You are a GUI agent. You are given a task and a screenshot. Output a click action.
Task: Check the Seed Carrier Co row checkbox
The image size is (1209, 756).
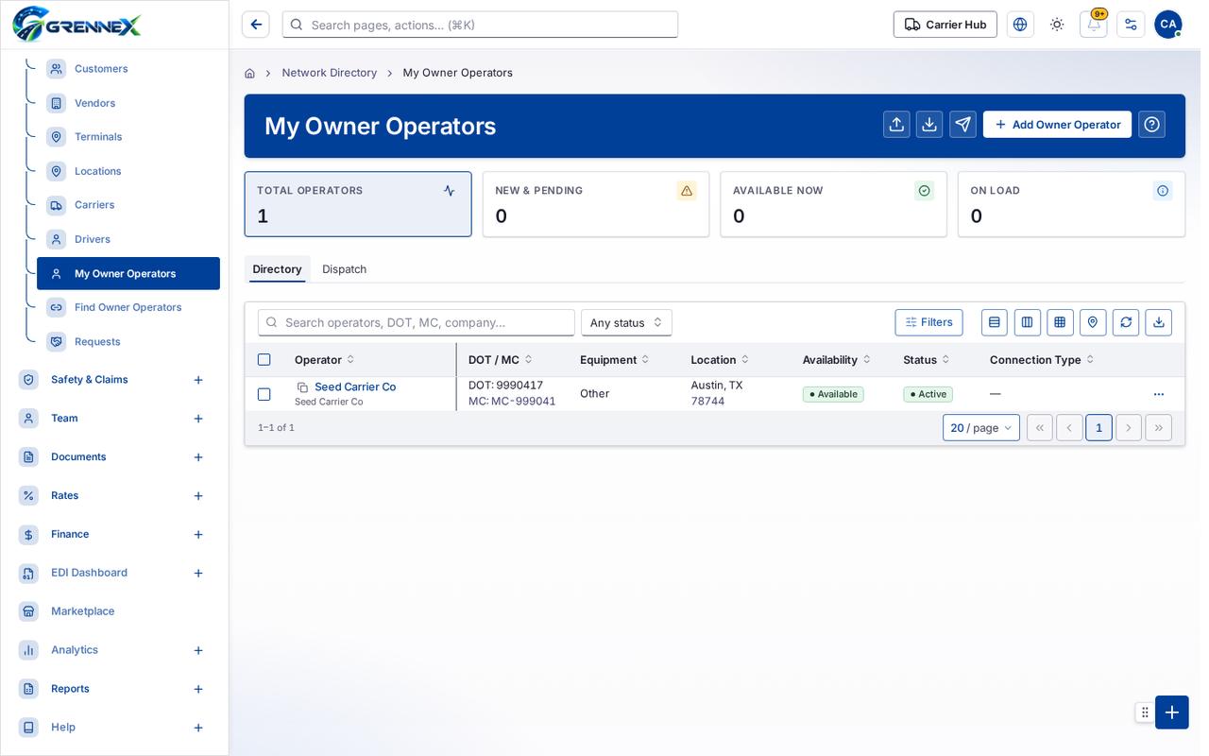click(264, 394)
